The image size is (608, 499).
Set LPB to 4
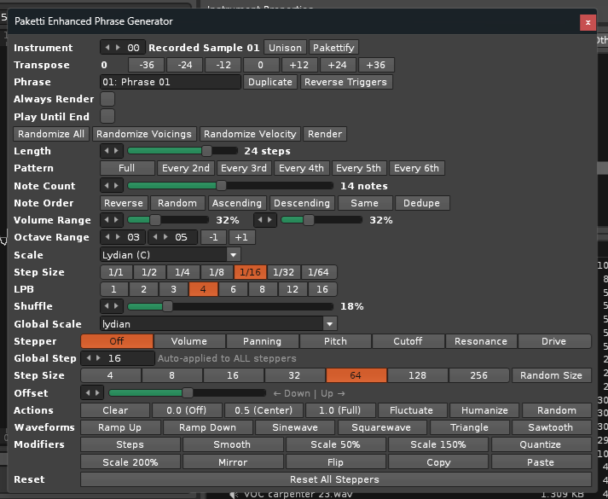point(203,289)
